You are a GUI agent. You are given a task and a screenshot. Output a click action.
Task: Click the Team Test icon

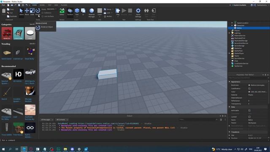tap(146, 11)
